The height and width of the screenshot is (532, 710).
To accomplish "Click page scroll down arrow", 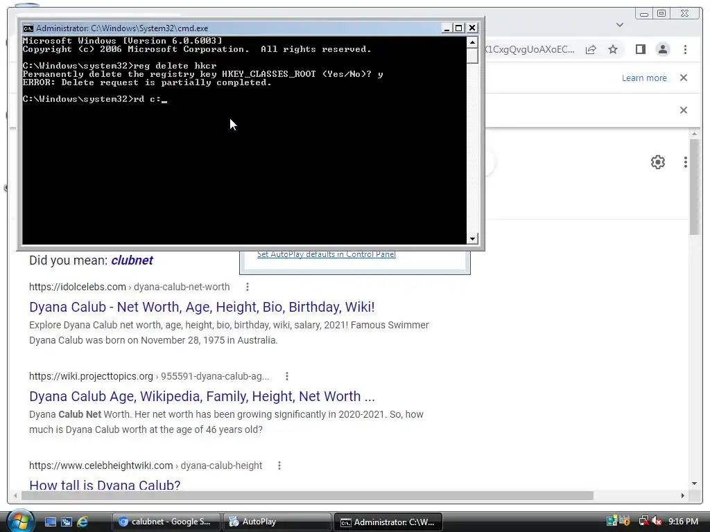I will point(694,484).
